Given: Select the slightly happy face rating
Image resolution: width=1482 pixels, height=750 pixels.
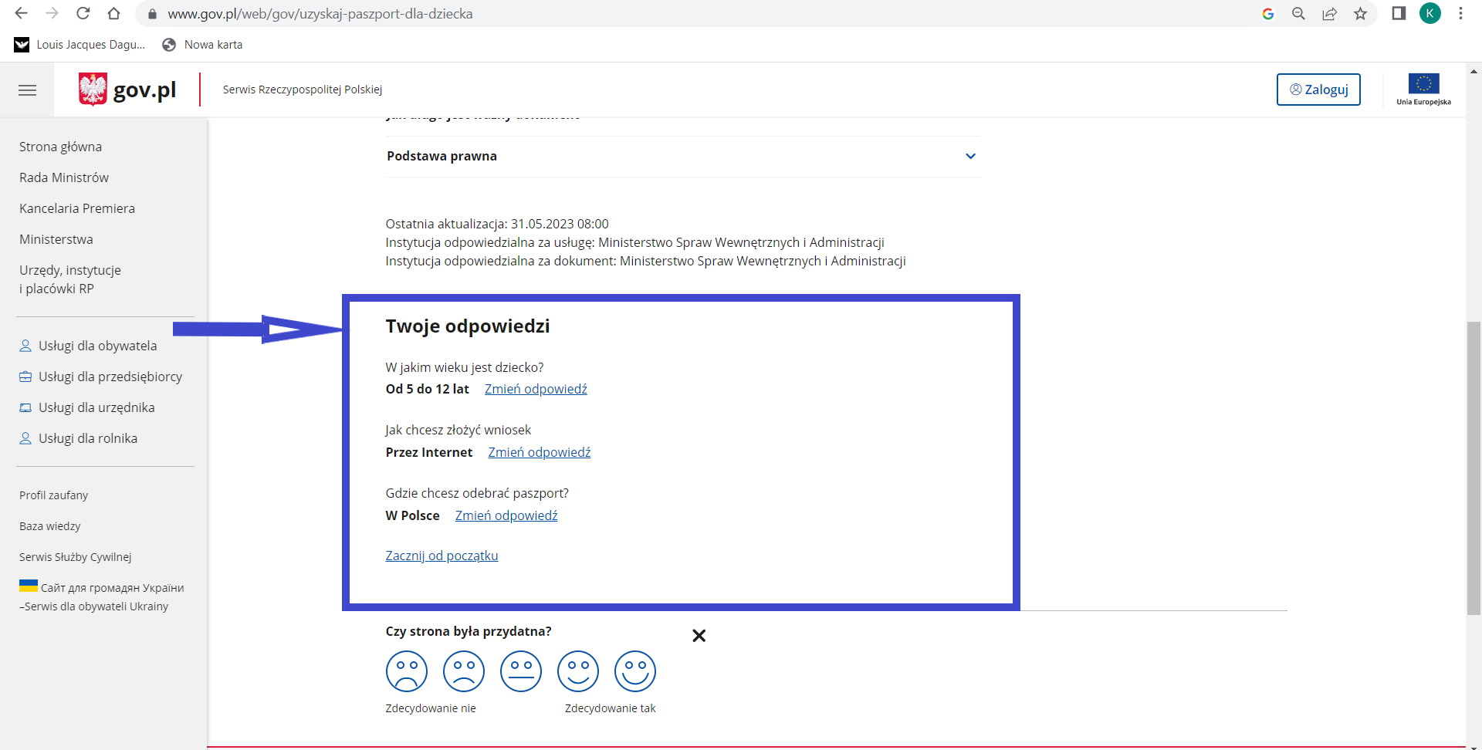Looking at the screenshot, I should coord(578,671).
